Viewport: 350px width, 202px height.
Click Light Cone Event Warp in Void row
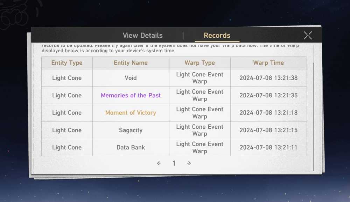point(200,78)
